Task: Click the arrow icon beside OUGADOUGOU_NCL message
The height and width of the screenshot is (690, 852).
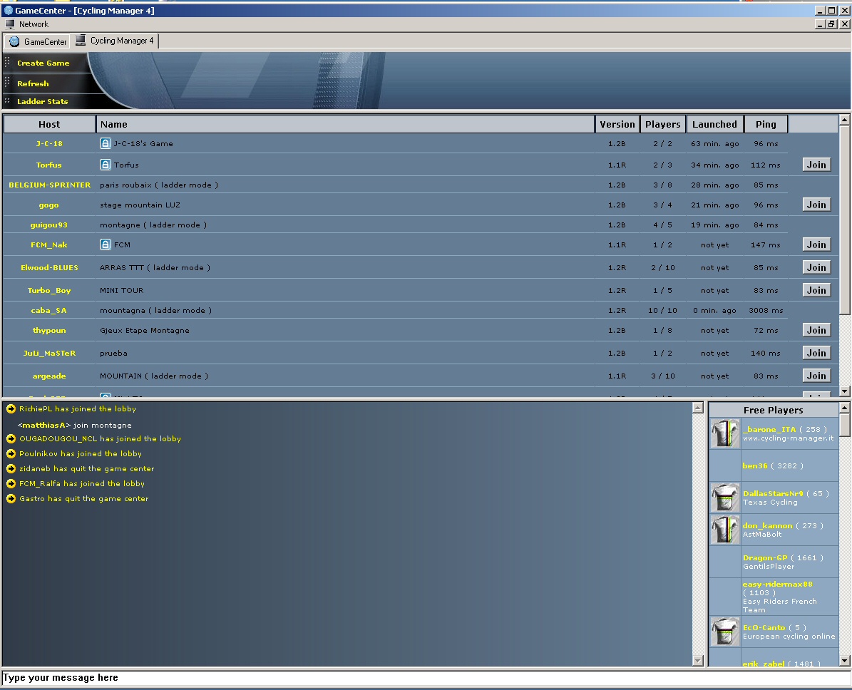Action: (11, 438)
